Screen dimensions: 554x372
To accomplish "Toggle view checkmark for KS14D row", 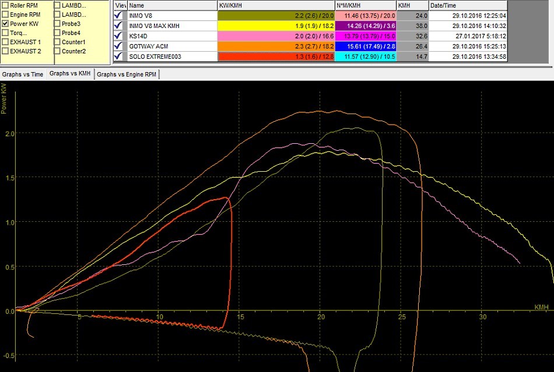I will (119, 36).
